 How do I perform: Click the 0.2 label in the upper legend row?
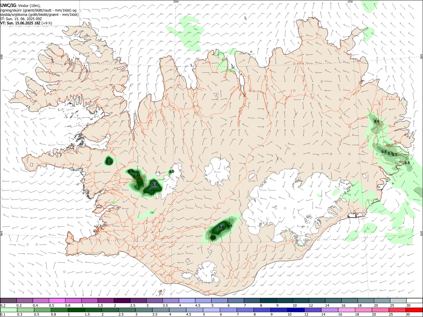coord(3,306)
